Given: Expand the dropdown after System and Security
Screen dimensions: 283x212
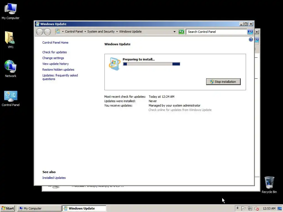Looking at the screenshot, I should (117, 31).
